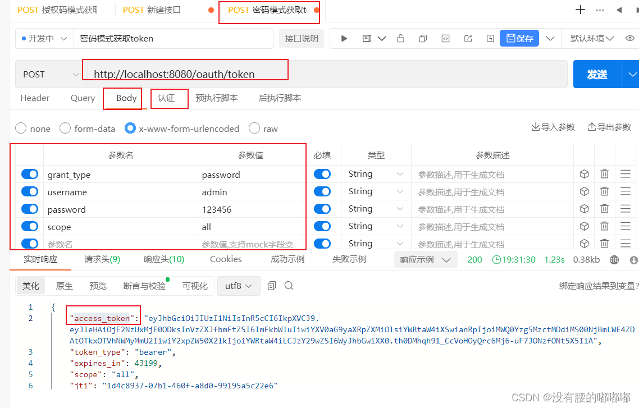Click the copy/duplicate icon in toolbar
639x408 pixels.
click(x=423, y=39)
